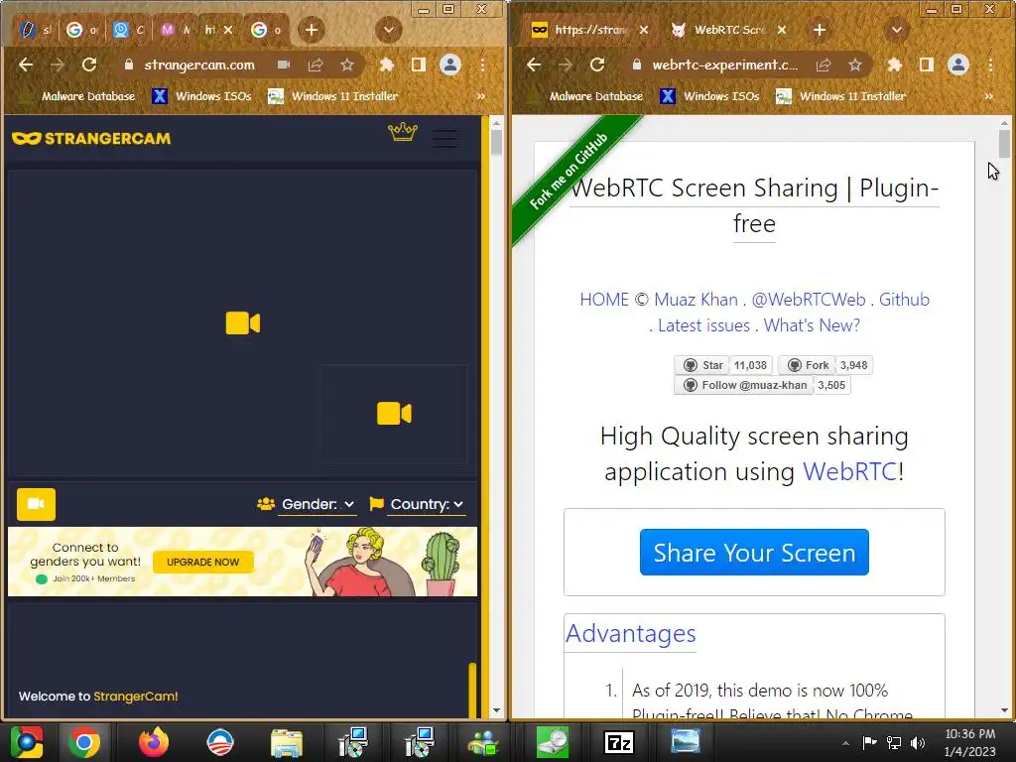Click the back arrow in the strangercam window

(26, 64)
